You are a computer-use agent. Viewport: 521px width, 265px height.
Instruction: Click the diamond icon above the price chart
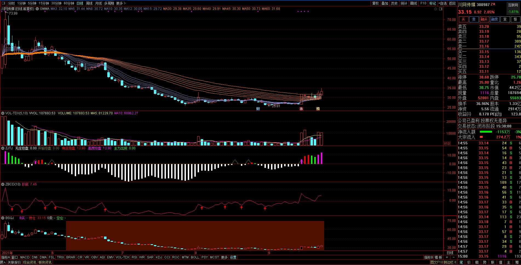click(436, 9)
